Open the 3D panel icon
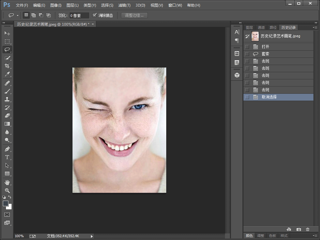Screen dimensions: 320x240 click(x=237, y=75)
